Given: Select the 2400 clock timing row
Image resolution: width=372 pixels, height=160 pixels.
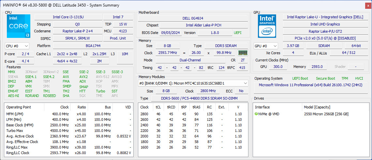Looking at the screenshot, I should point(193,125).
